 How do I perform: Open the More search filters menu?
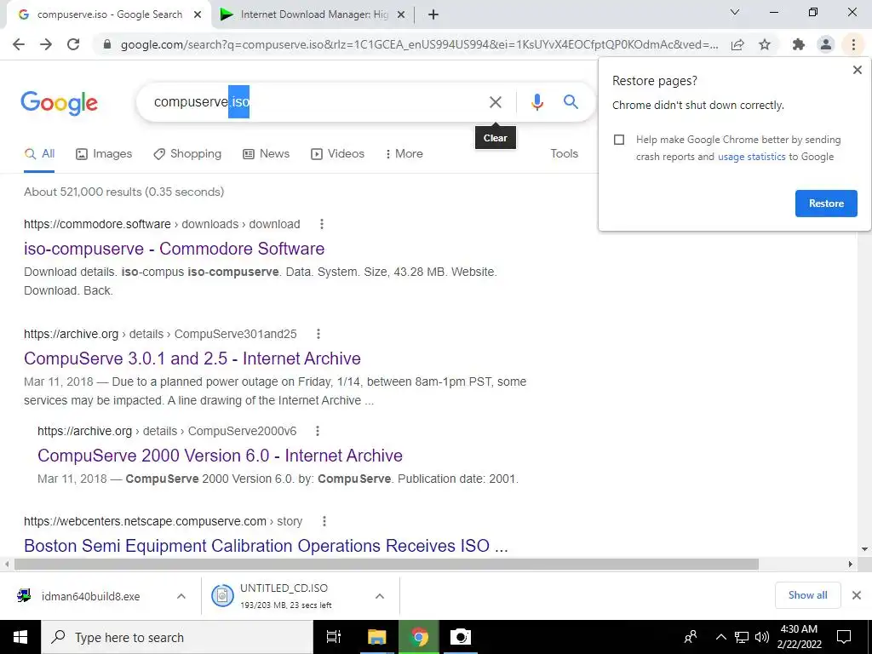pyautogui.click(x=404, y=154)
